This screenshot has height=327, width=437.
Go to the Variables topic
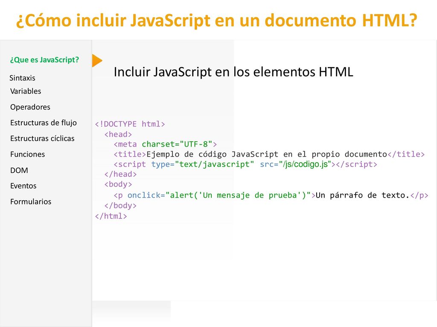[26, 91]
